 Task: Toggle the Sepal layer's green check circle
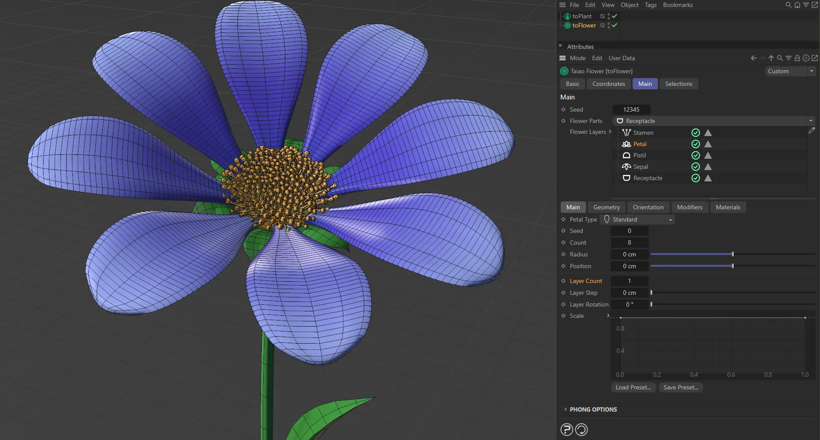pyautogui.click(x=695, y=167)
